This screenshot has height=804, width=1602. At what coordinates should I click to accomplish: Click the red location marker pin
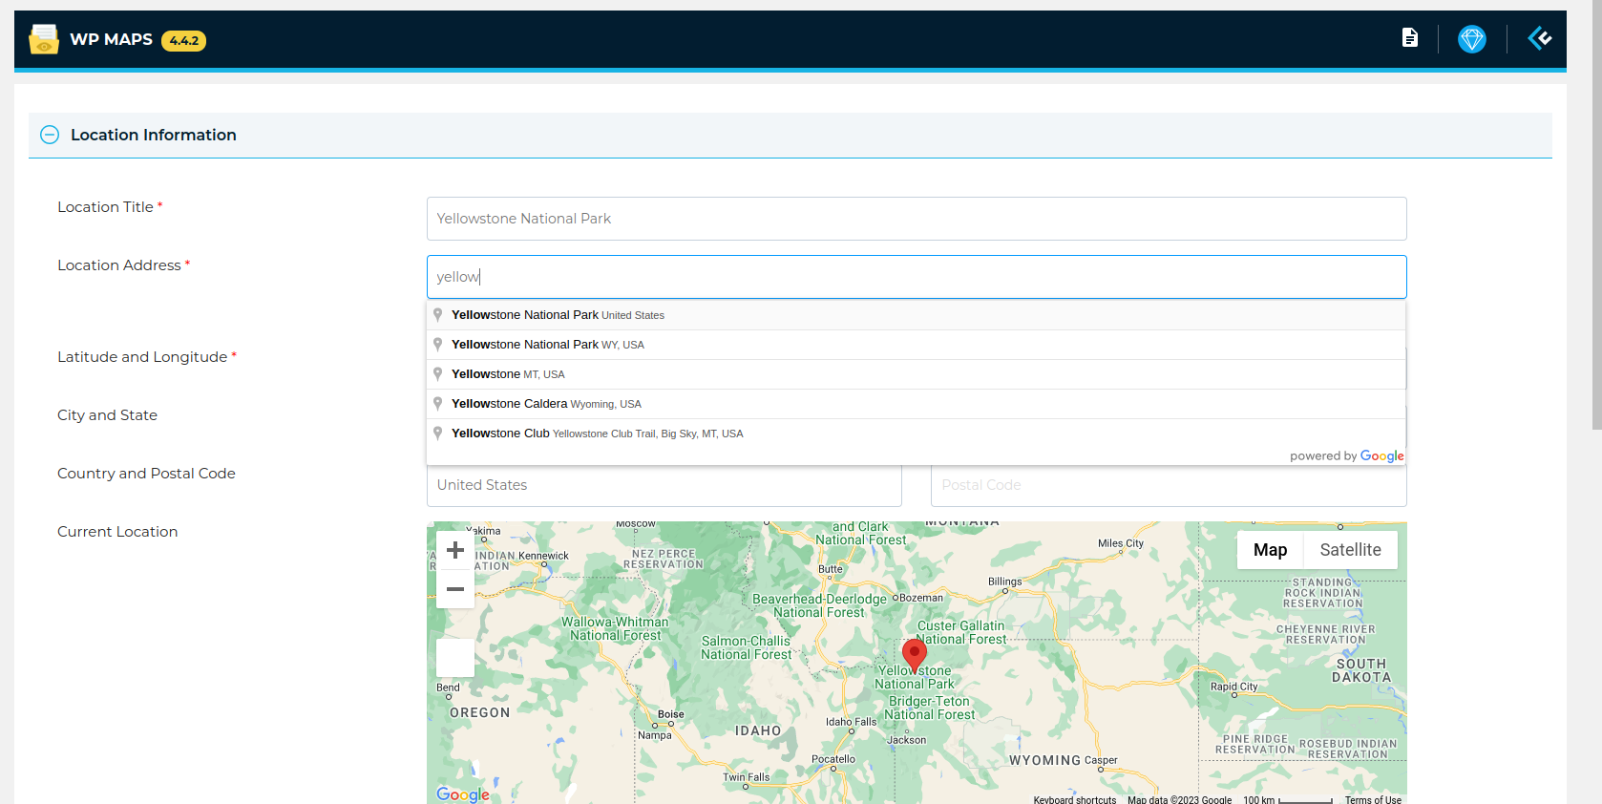point(915,656)
